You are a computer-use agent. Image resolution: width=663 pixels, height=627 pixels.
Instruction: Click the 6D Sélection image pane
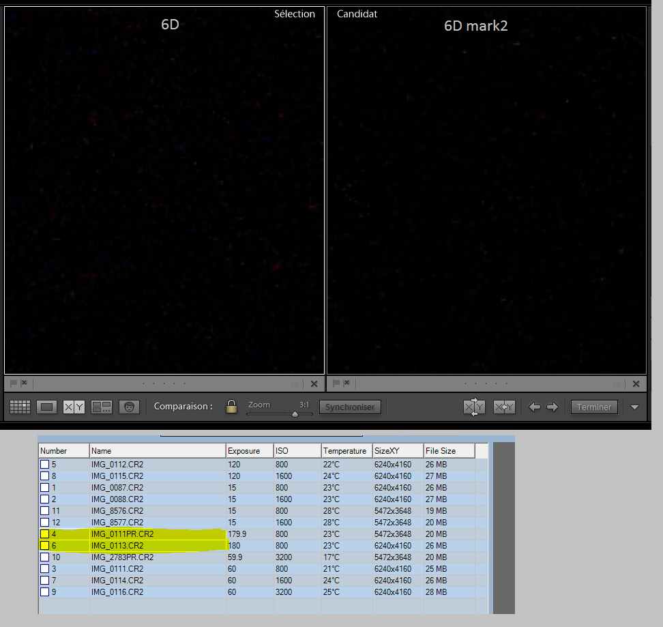[164, 190]
